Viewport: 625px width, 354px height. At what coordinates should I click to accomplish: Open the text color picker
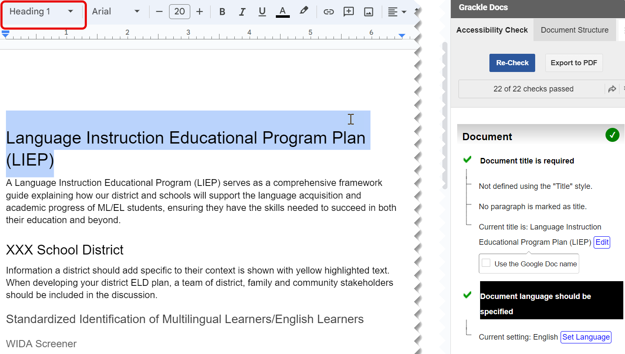click(283, 11)
